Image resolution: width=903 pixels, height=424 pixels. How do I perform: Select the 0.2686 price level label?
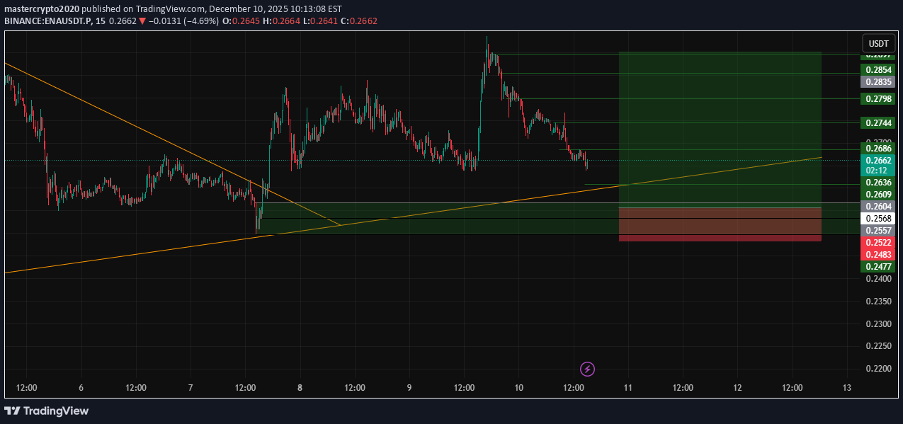click(878, 149)
